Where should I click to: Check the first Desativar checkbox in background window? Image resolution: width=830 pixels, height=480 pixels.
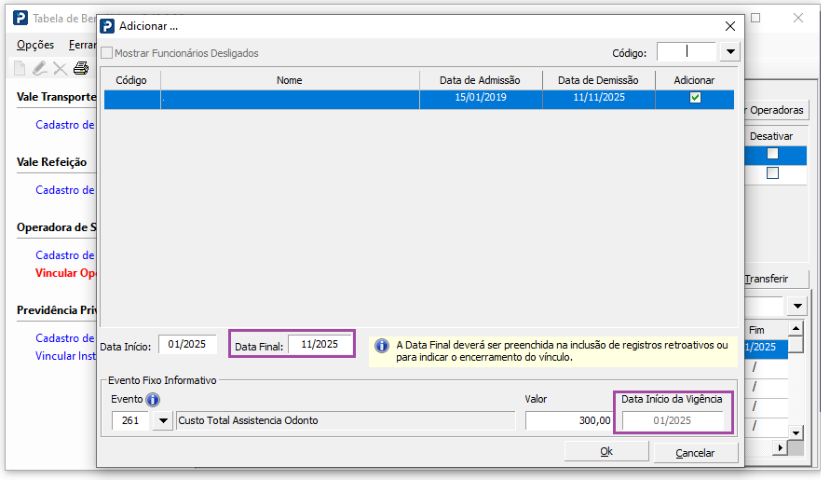(773, 154)
